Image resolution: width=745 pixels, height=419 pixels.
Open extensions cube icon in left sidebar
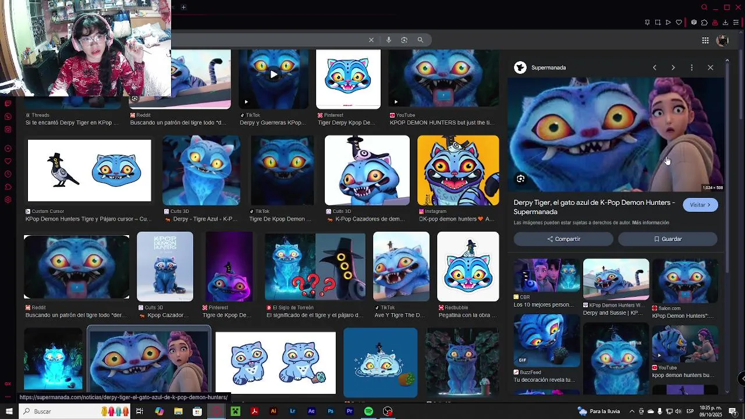click(8, 187)
